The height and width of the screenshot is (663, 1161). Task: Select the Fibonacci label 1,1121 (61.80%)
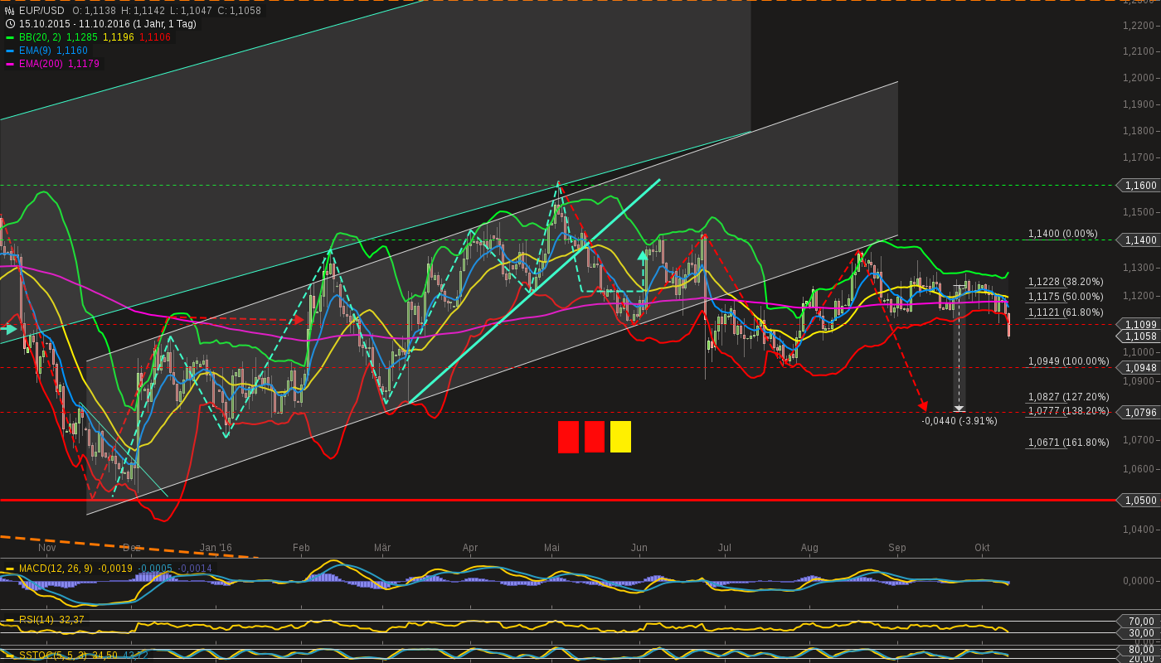coord(1066,312)
